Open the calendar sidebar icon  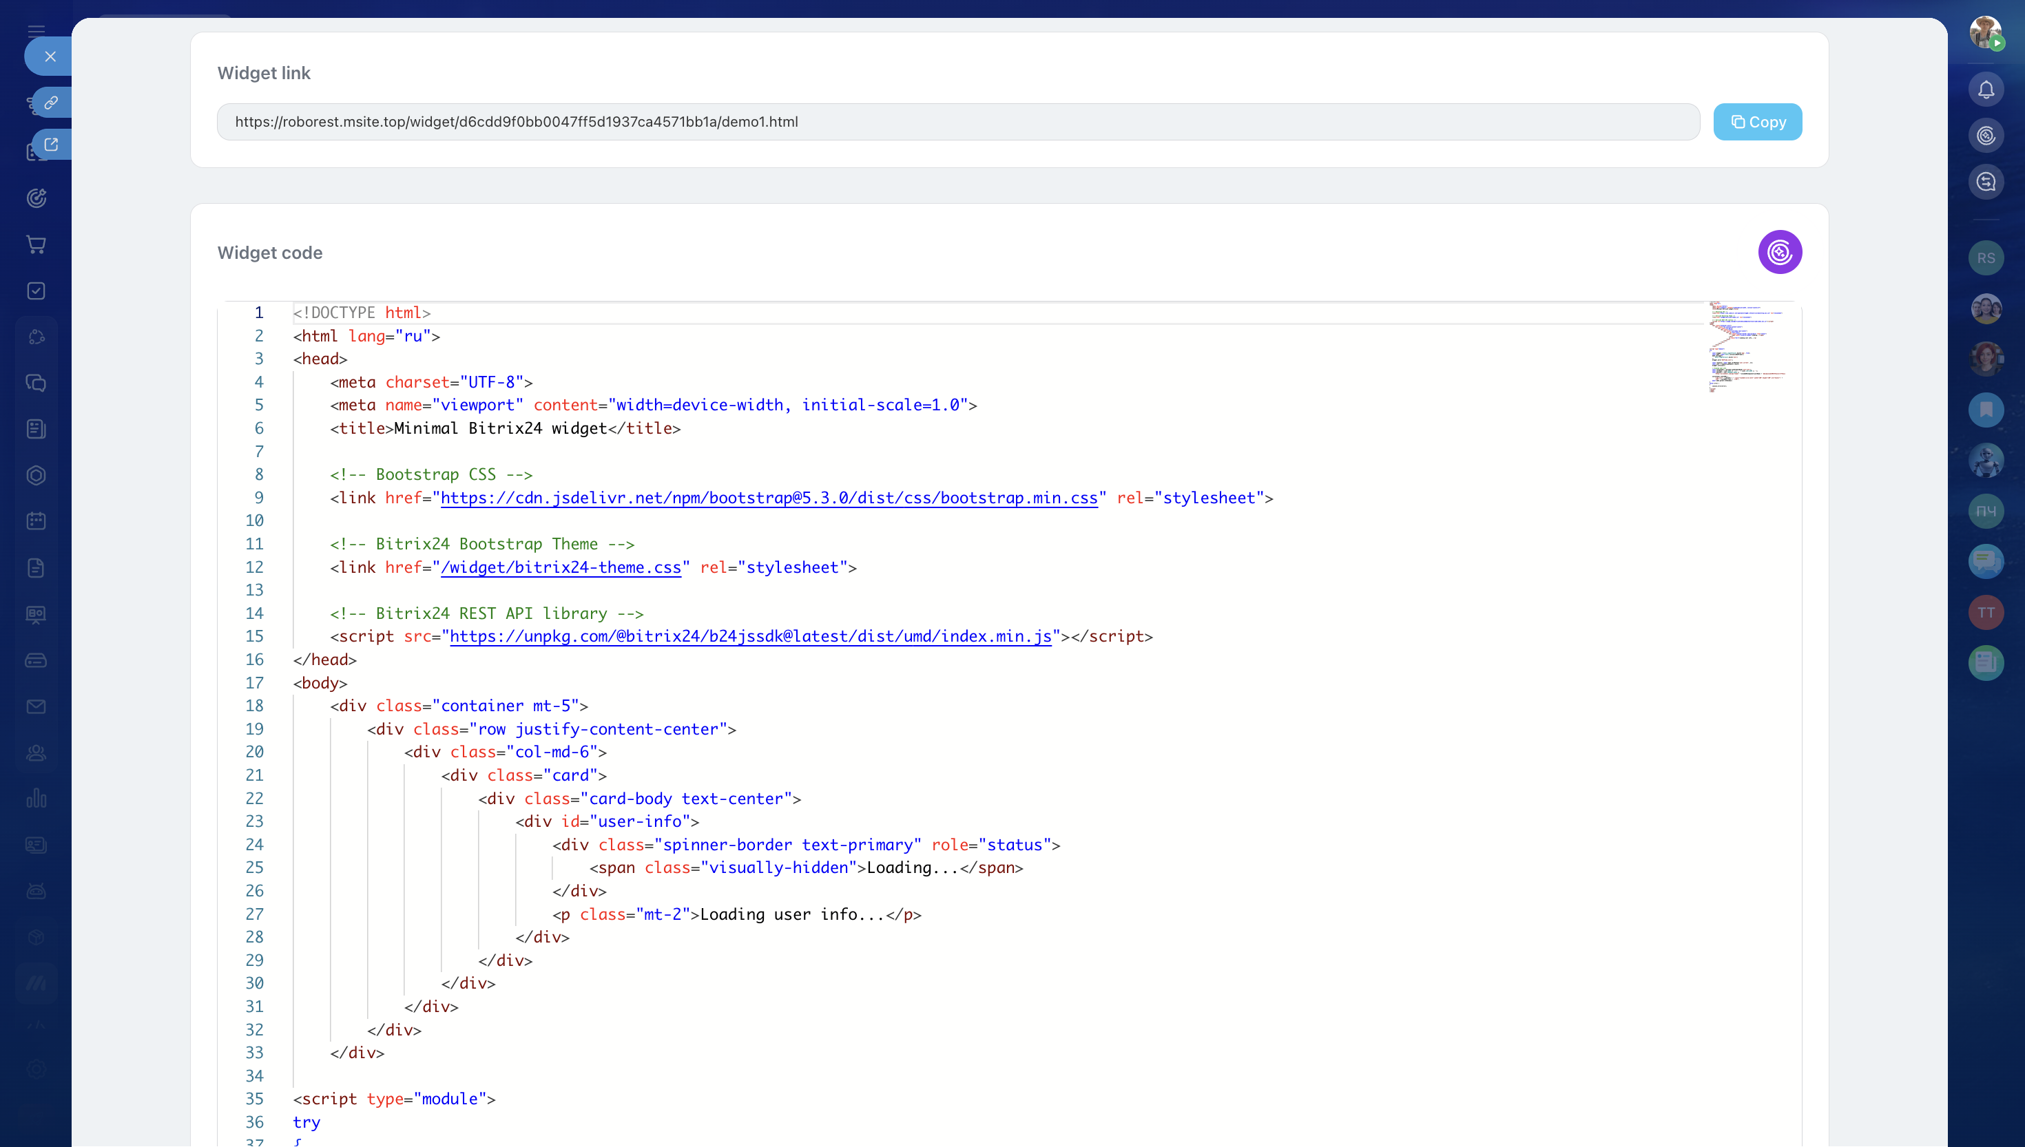(37, 521)
